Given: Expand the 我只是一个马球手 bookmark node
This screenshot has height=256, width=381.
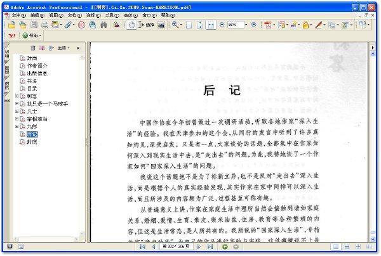Looking at the screenshot, I should tap(17, 103).
